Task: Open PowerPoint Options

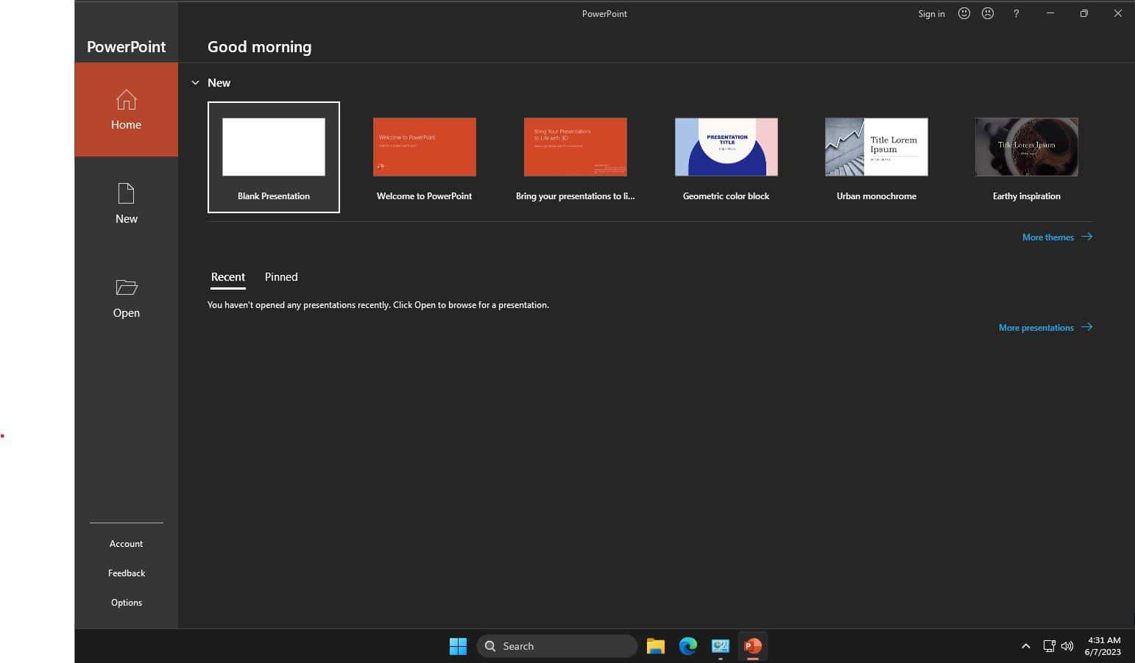Action: coord(126,603)
